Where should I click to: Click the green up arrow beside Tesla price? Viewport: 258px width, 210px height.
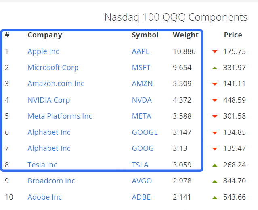pyautogui.click(x=215, y=165)
